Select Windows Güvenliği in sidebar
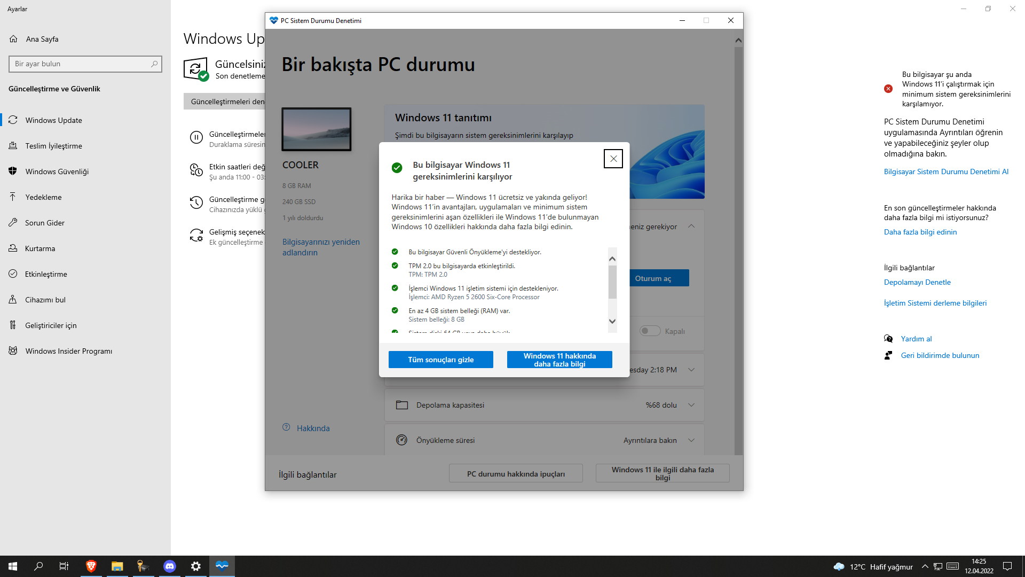The image size is (1025, 577). coord(57,171)
